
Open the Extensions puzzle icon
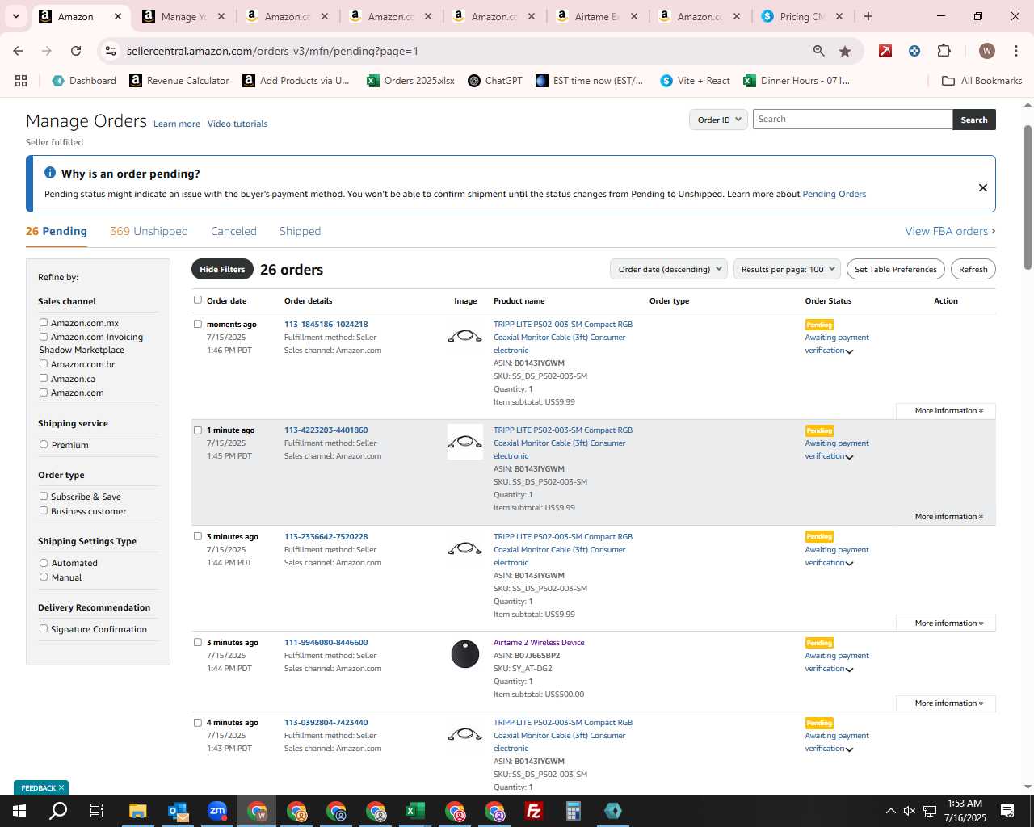[x=944, y=51]
